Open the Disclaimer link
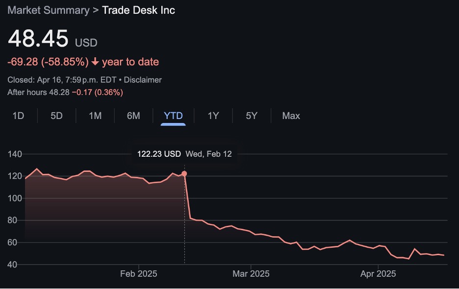Image resolution: width=459 pixels, height=289 pixels. pyautogui.click(x=143, y=80)
